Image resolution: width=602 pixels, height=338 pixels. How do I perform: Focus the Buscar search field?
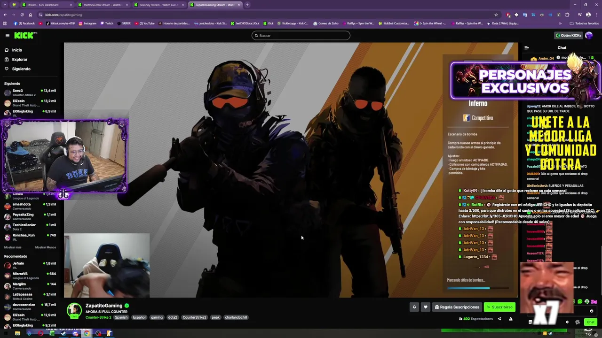coord(301,36)
